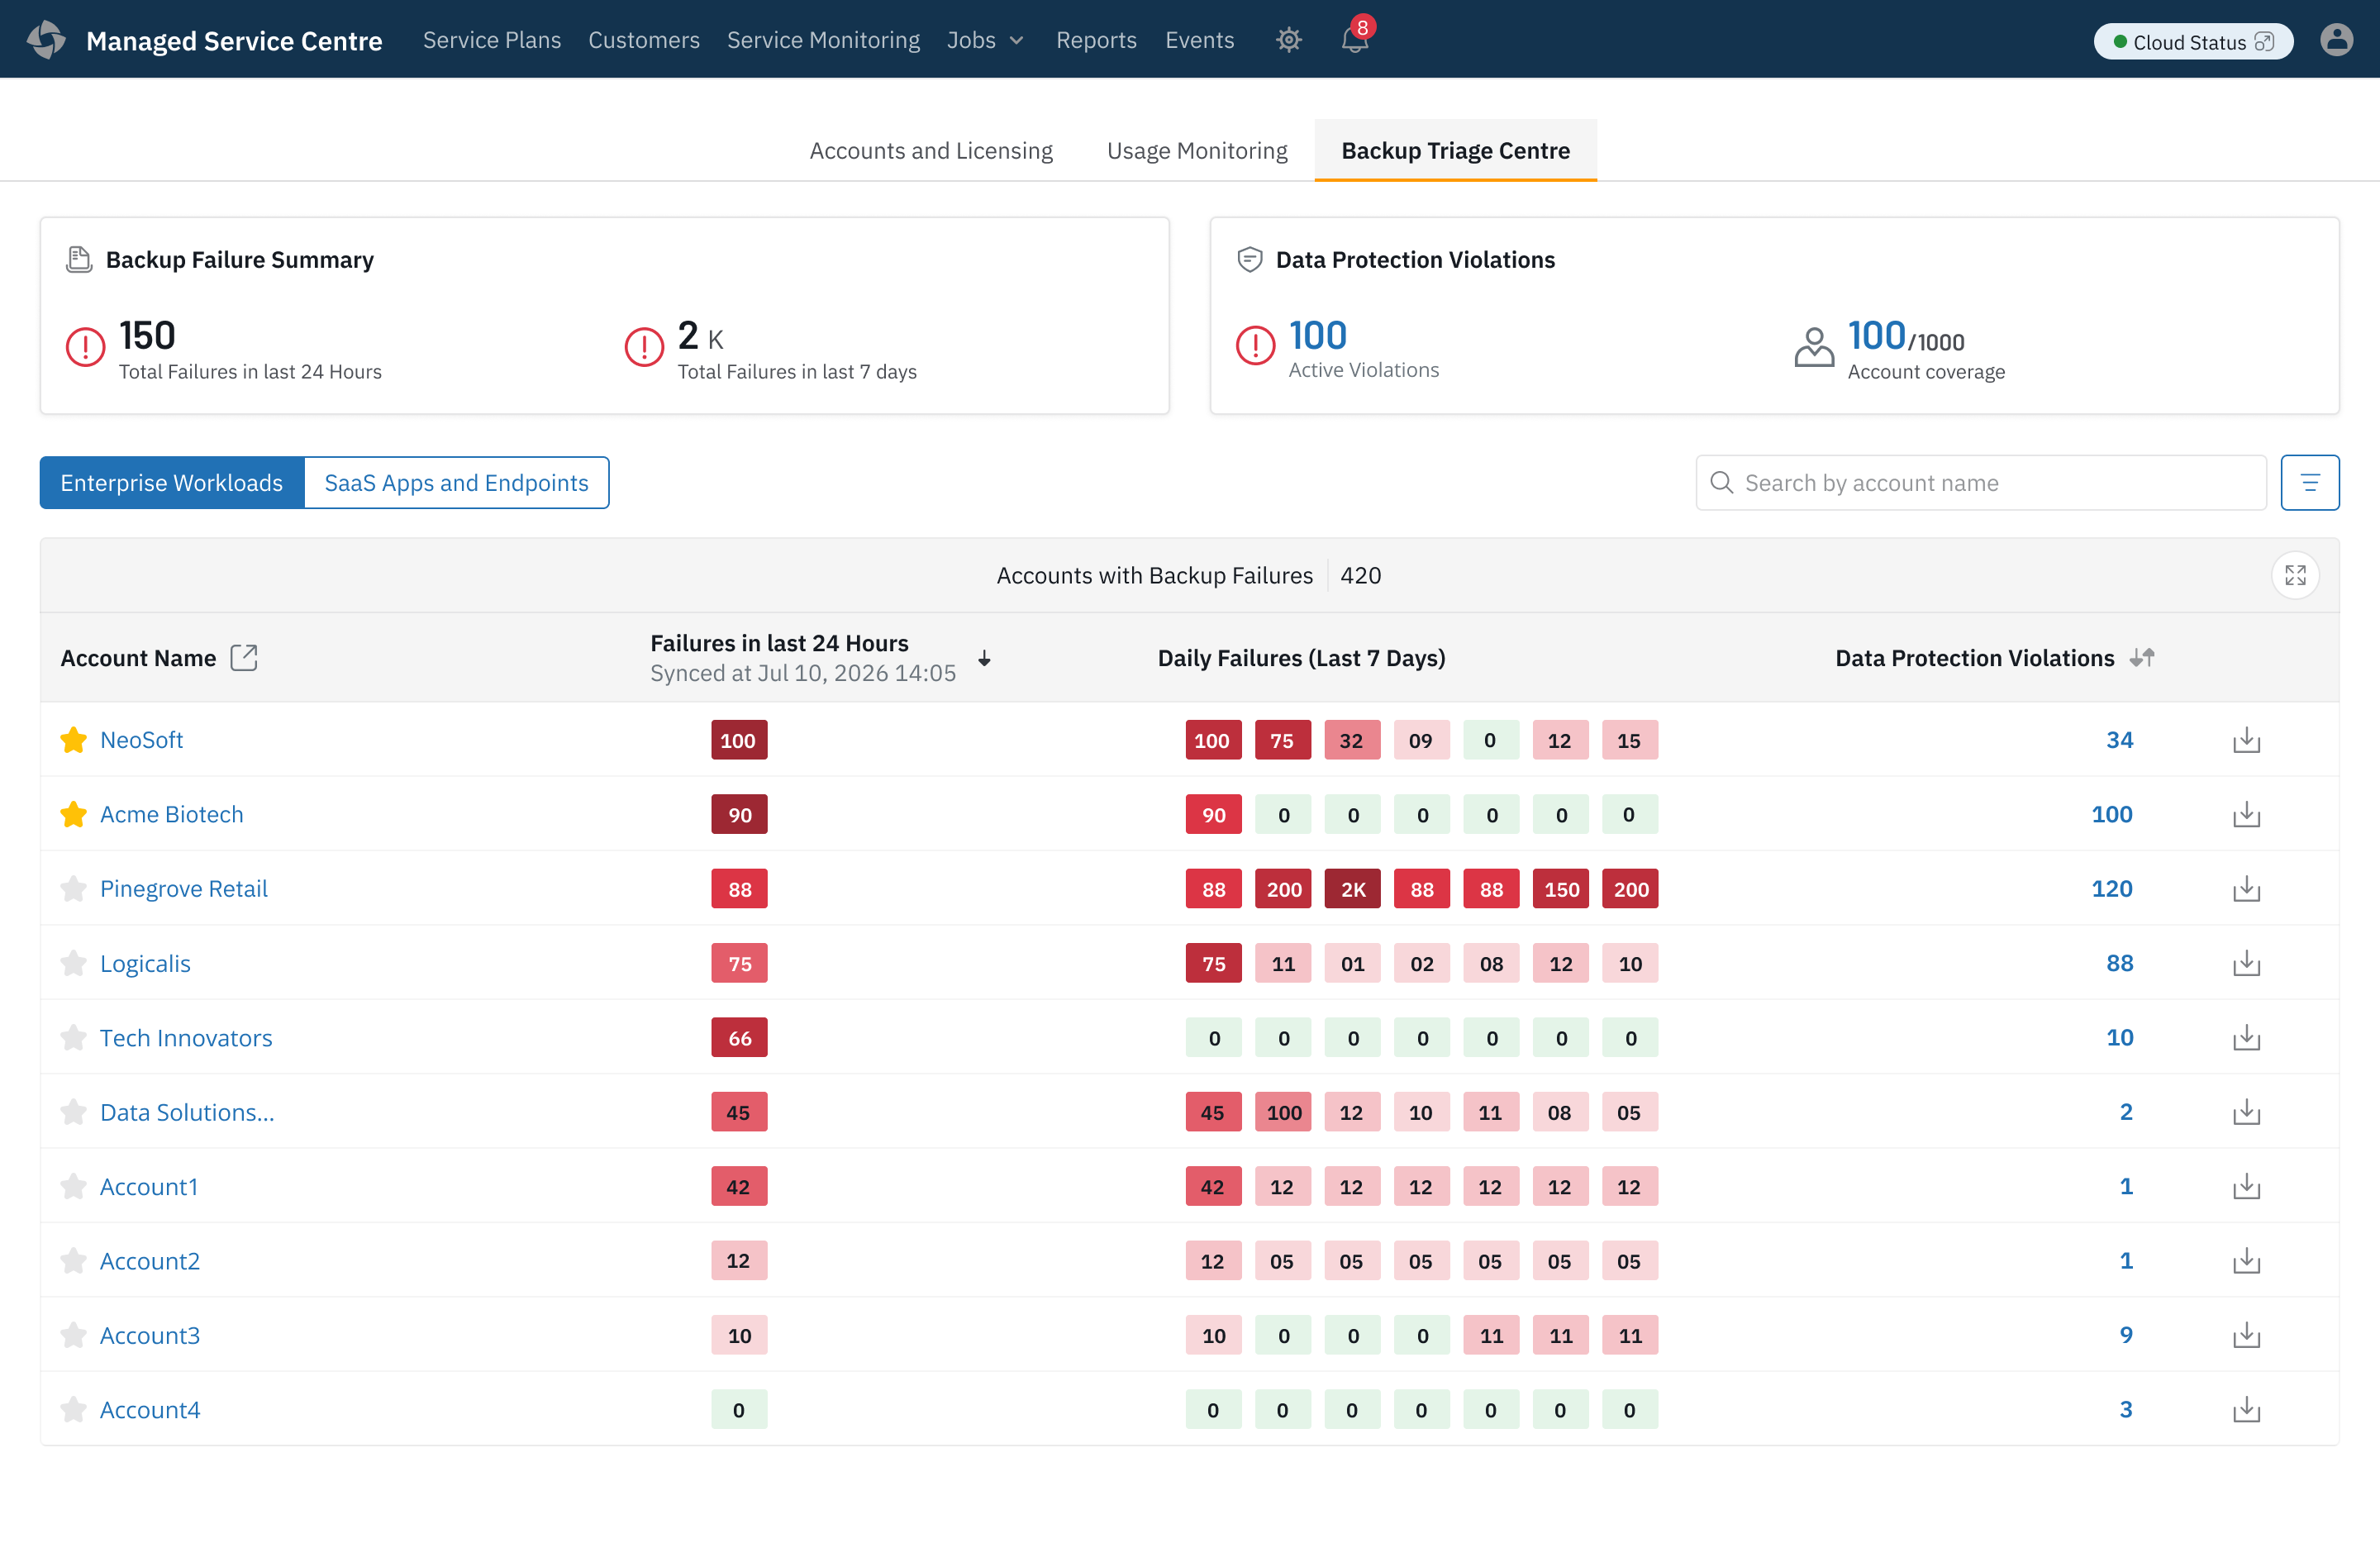Click in Search by account name field
The width and height of the screenshot is (2380, 1567).
[x=1980, y=483]
